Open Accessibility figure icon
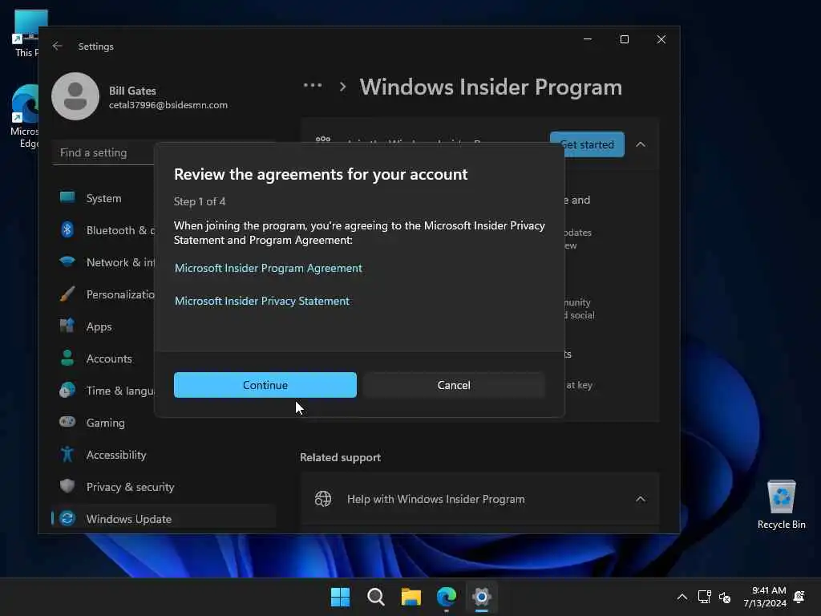Screen dimensions: 821x616 (67, 454)
